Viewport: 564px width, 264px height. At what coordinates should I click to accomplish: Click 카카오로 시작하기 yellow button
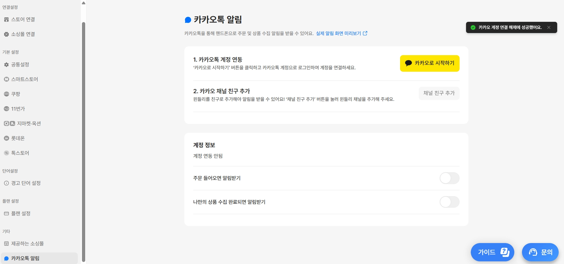(x=430, y=63)
